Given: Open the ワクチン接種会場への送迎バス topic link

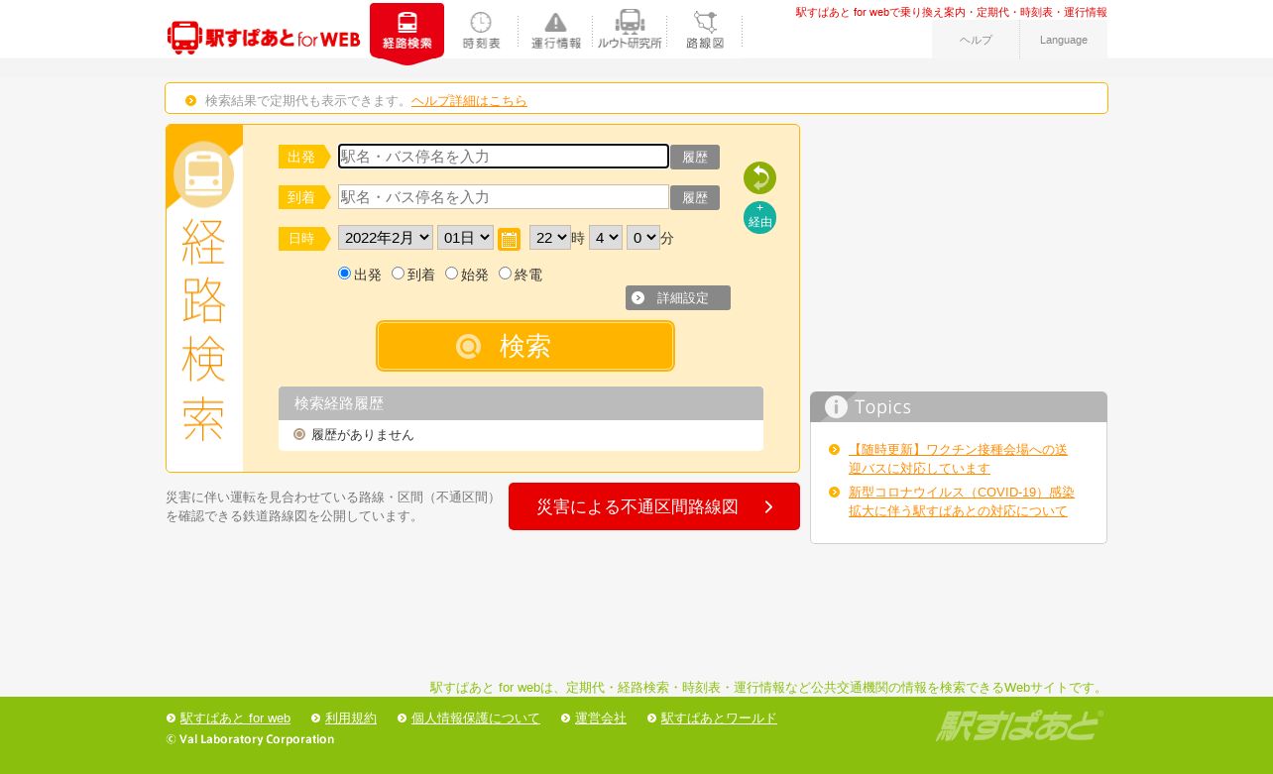Looking at the screenshot, I should pyautogui.click(x=958, y=459).
